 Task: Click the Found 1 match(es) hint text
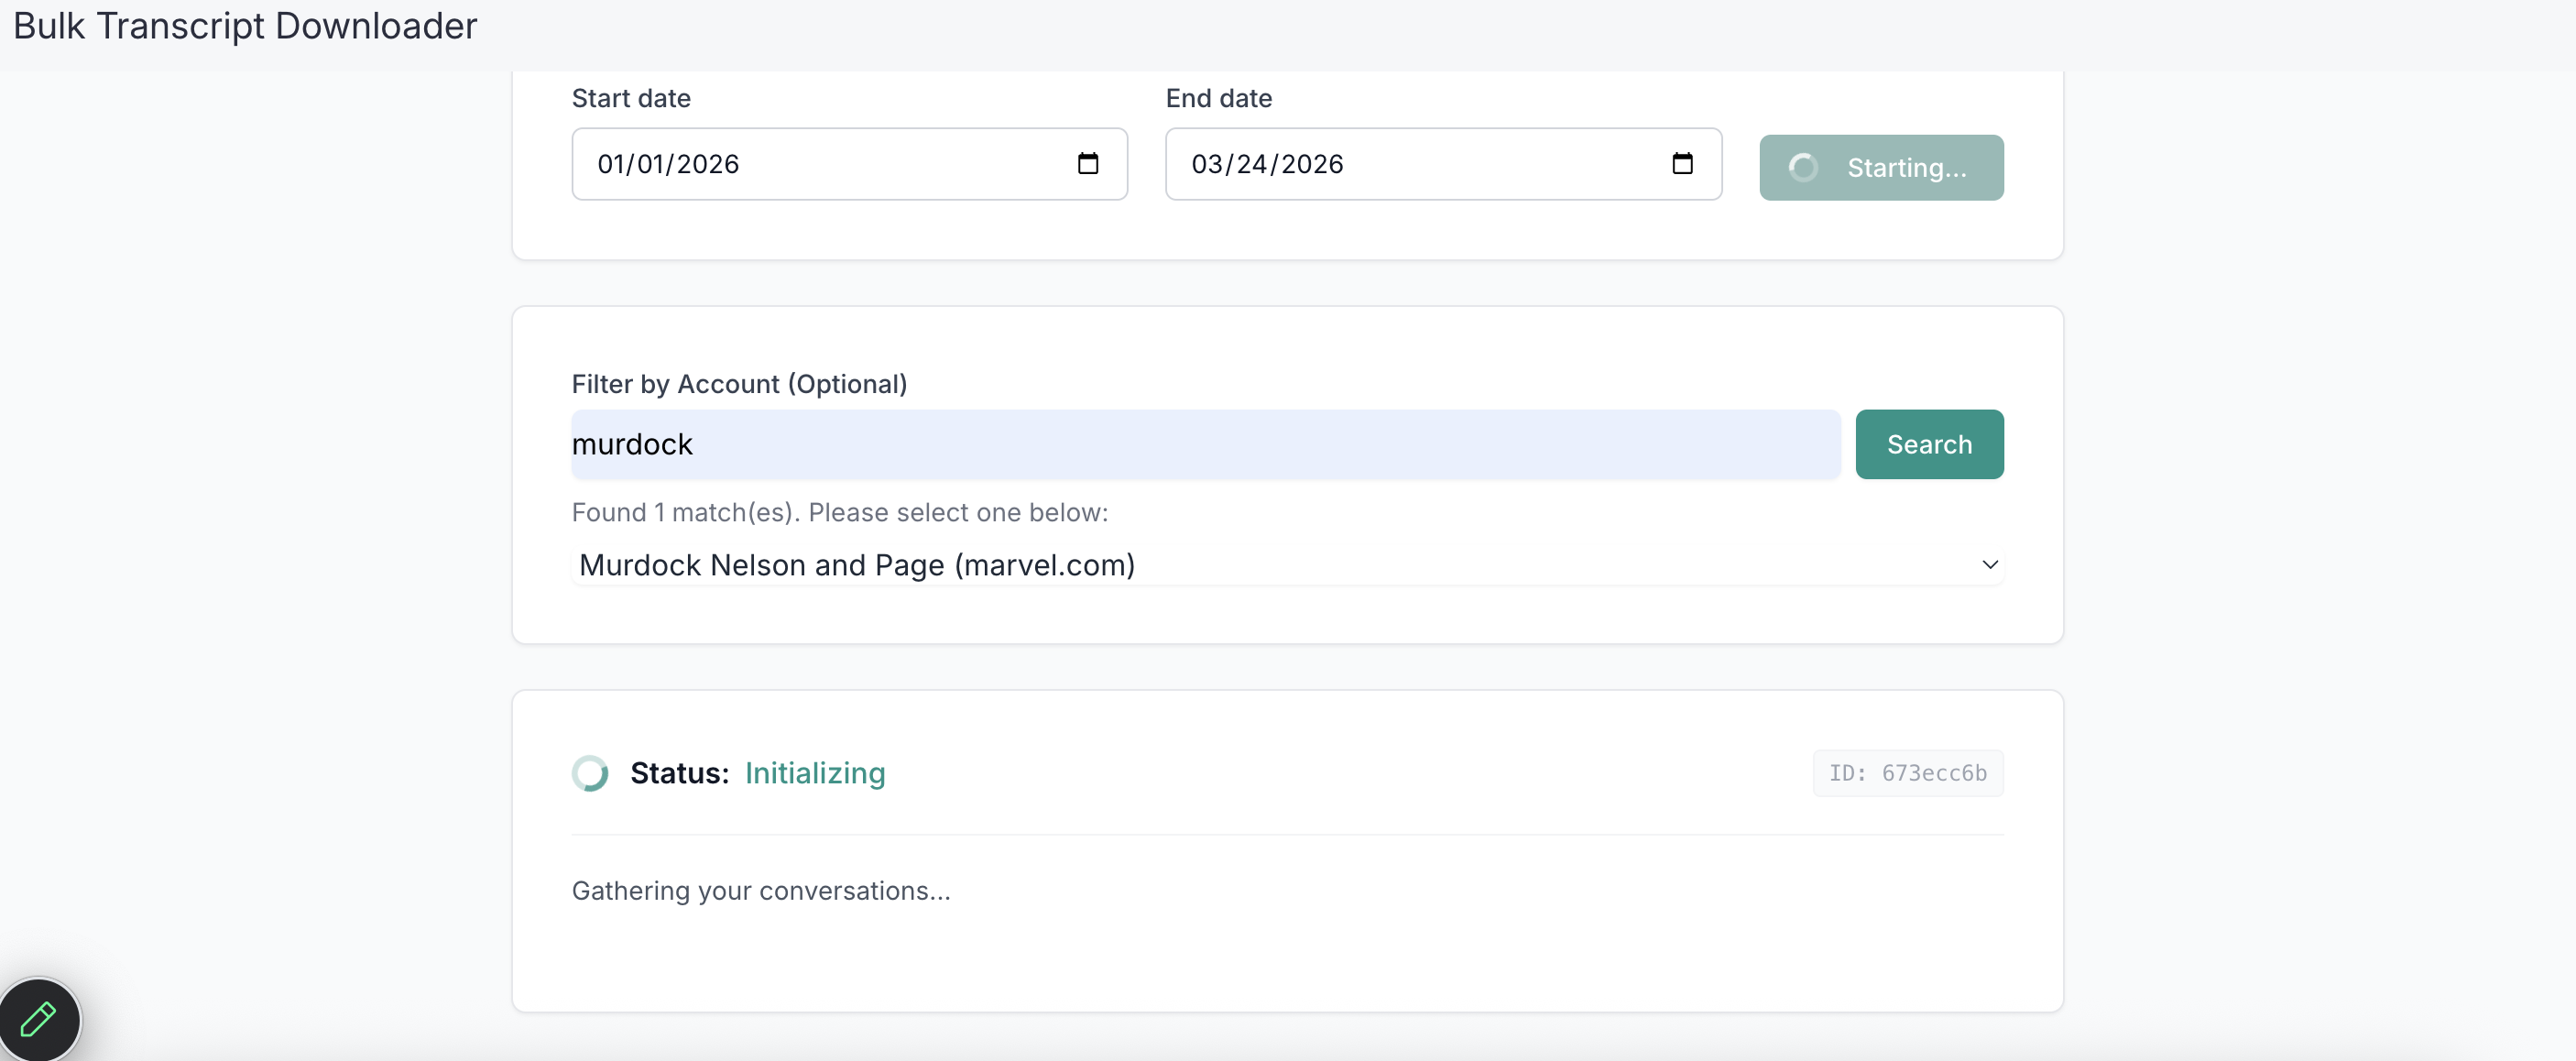[839, 512]
